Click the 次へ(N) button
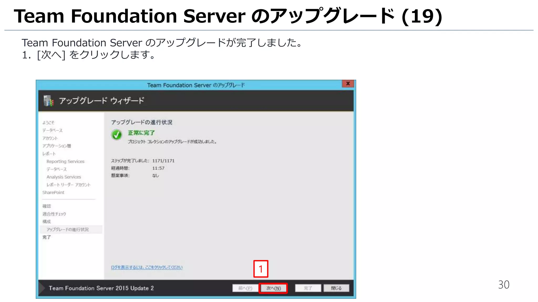This screenshot has width=538, height=302. [273, 288]
